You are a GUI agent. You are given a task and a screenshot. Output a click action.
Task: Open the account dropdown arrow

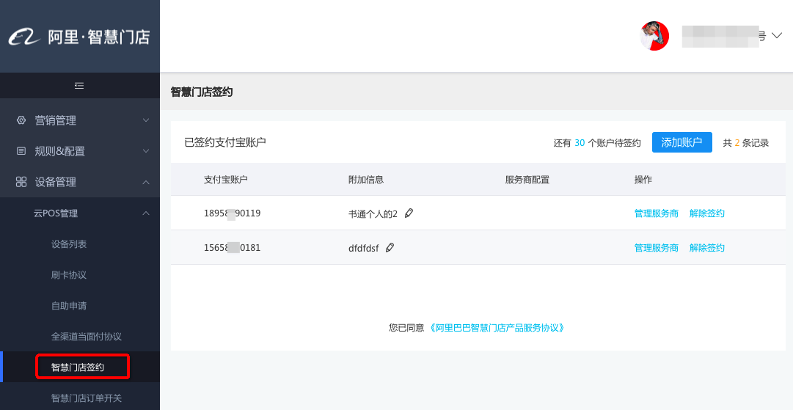[x=776, y=36]
